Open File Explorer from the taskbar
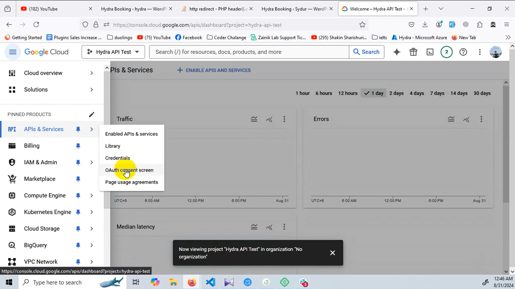This screenshot has height=289, width=515. pos(173,282)
